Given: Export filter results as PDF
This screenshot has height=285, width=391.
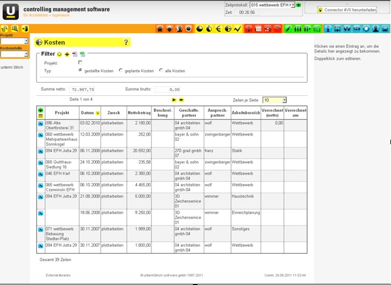Looking at the screenshot, I should pyautogui.click(x=75, y=54).
